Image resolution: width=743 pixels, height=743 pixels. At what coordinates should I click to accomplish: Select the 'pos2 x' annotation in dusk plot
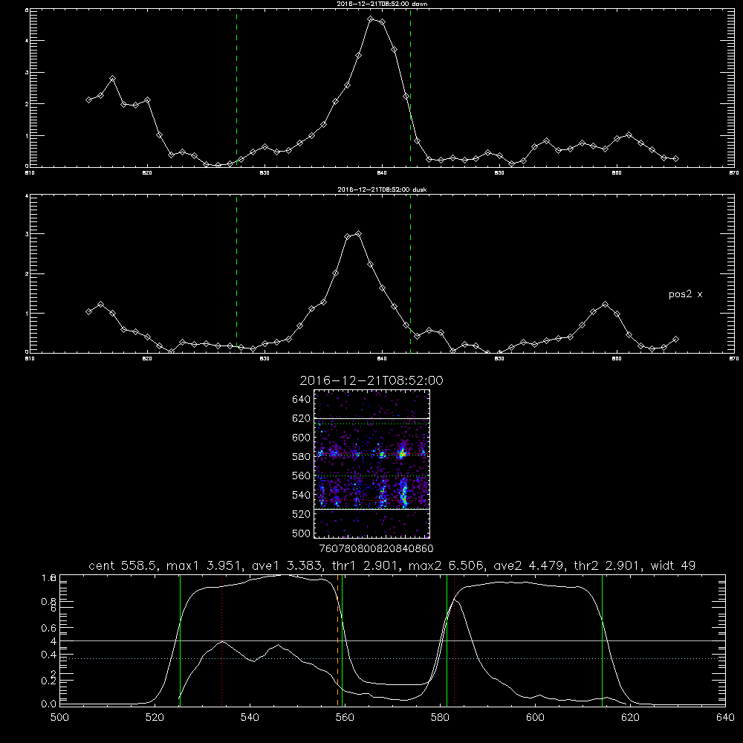click(685, 294)
